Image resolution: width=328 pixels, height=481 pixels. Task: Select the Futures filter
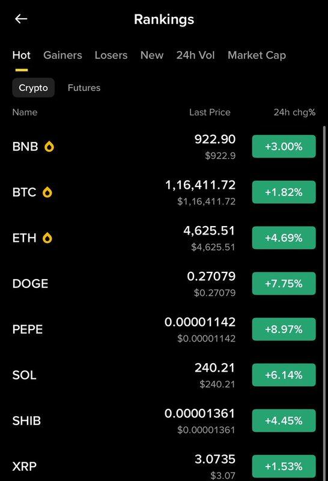pos(84,88)
